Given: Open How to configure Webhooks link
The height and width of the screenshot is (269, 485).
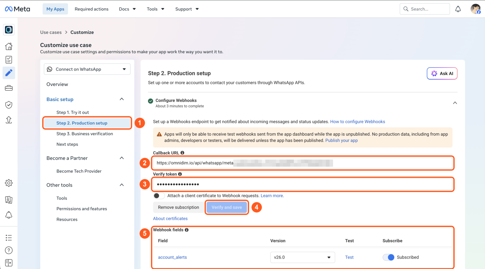Looking at the screenshot, I should pos(357,122).
